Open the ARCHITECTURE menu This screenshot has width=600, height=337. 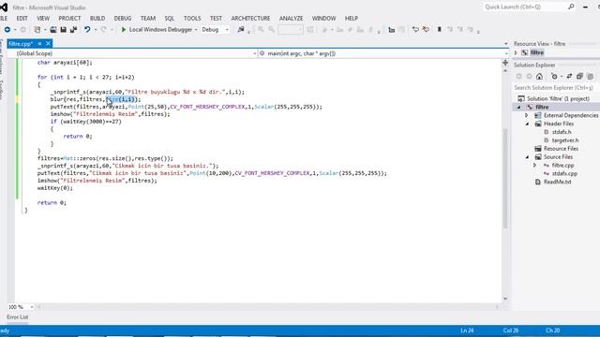point(250,19)
